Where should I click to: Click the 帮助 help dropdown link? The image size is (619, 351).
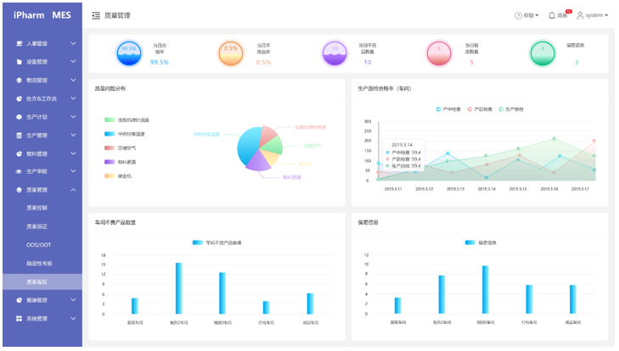pos(526,15)
